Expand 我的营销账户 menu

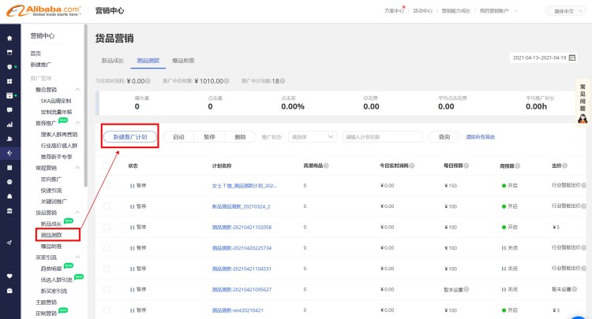click(498, 11)
